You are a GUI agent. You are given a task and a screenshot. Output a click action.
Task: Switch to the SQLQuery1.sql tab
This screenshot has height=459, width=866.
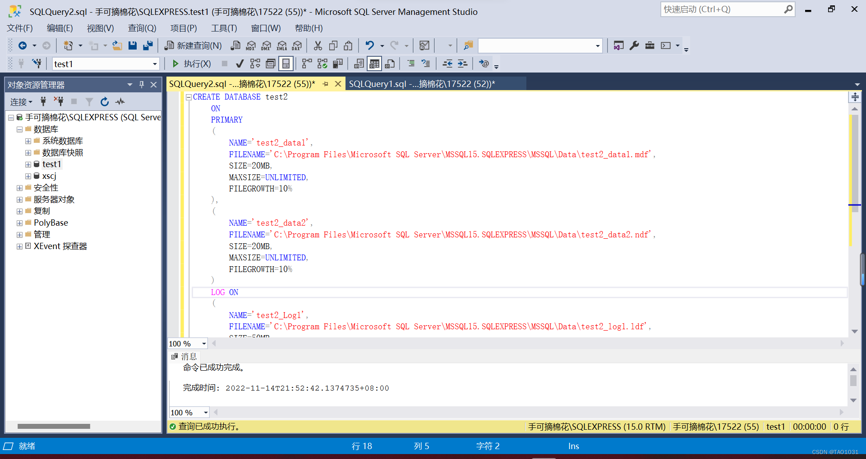click(422, 84)
